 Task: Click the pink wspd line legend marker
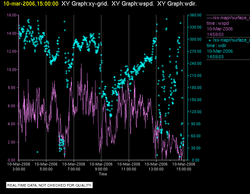[210, 17]
